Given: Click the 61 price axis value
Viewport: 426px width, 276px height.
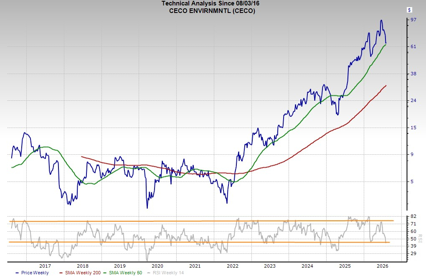Looking at the screenshot, I should [x=413, y=46].
